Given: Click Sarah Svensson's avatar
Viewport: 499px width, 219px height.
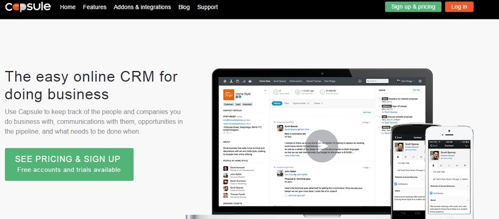Looking at the screenshot, I should (226, 182).
